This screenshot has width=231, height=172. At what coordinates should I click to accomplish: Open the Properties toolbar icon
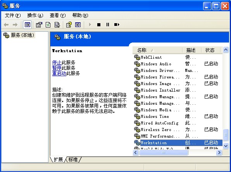coord(39,25)
